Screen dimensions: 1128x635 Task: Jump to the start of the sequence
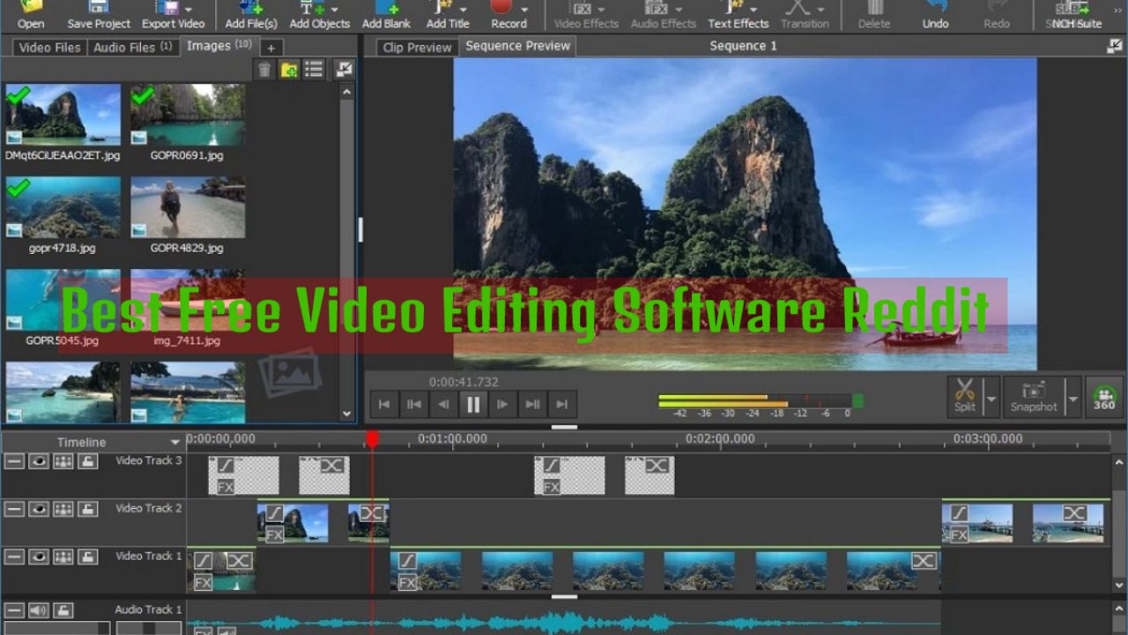click(x=384, y=405)
